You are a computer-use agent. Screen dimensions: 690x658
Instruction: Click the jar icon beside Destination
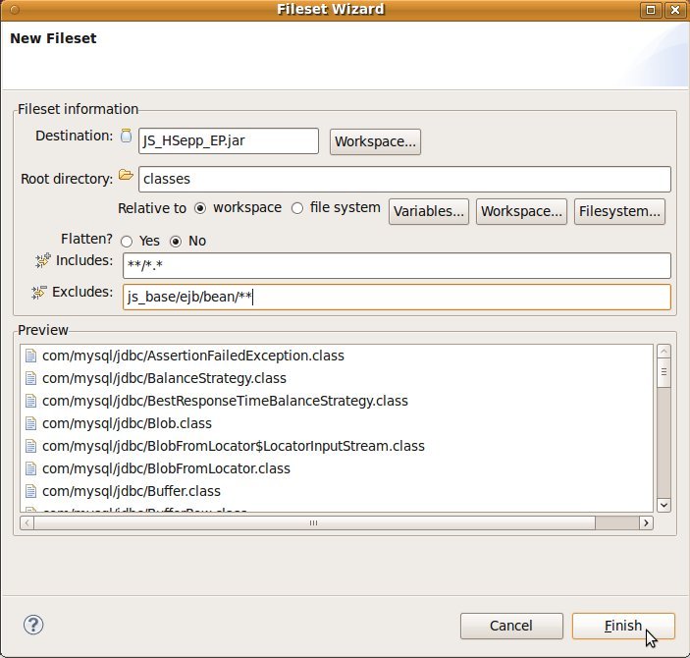point(126,137)
